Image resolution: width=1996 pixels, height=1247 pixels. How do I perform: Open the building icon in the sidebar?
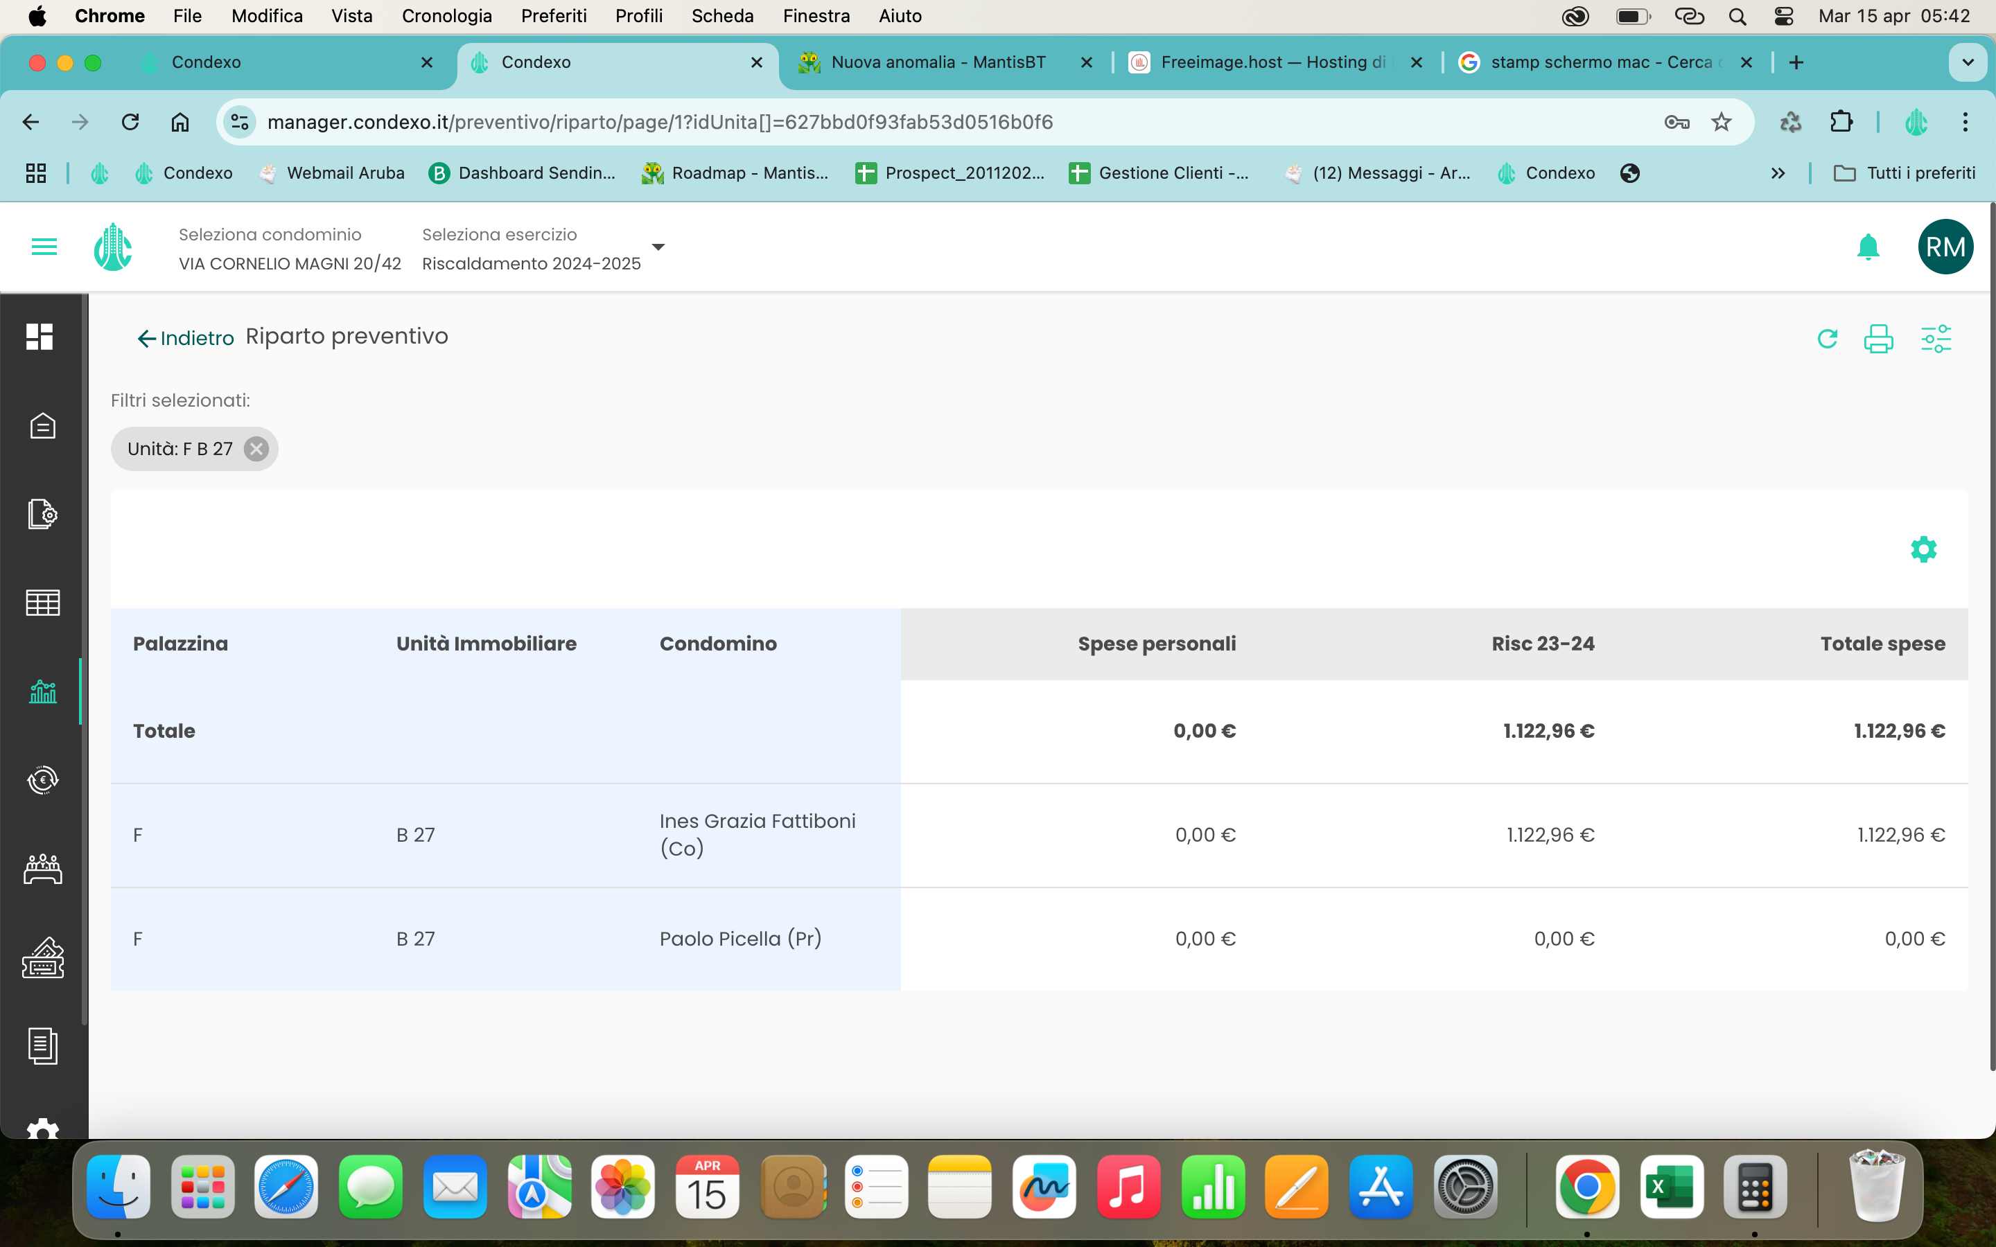pos(42,425)
